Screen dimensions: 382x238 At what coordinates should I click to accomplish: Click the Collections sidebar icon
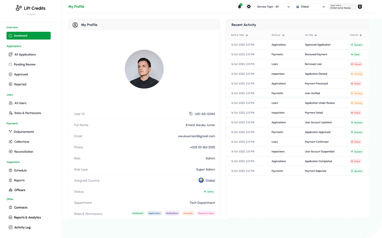(11, 142)
